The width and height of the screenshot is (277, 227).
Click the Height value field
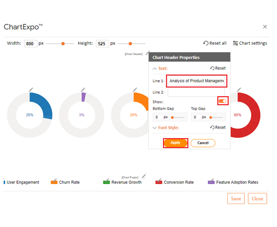pyautogui.click(x=102, y=43)
